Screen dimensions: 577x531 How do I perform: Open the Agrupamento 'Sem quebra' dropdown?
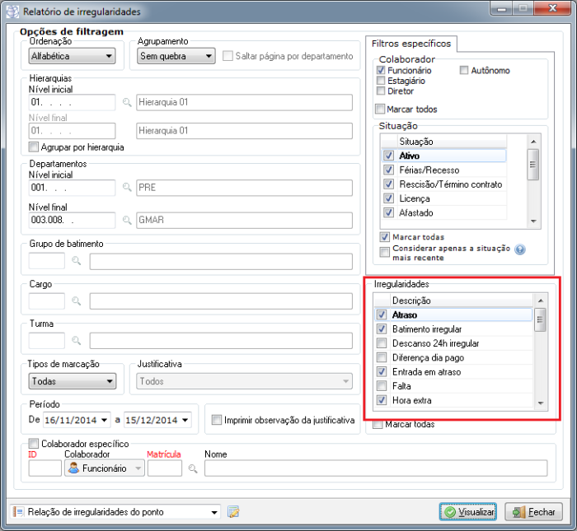point(176,56)
